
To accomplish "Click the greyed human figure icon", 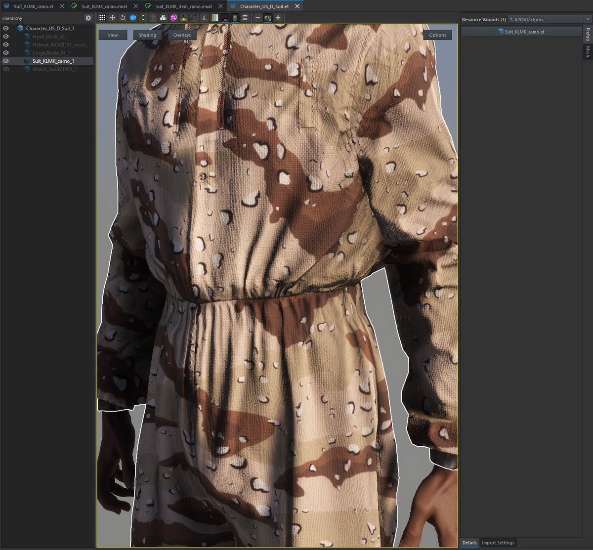I will [x=153, y=18].
